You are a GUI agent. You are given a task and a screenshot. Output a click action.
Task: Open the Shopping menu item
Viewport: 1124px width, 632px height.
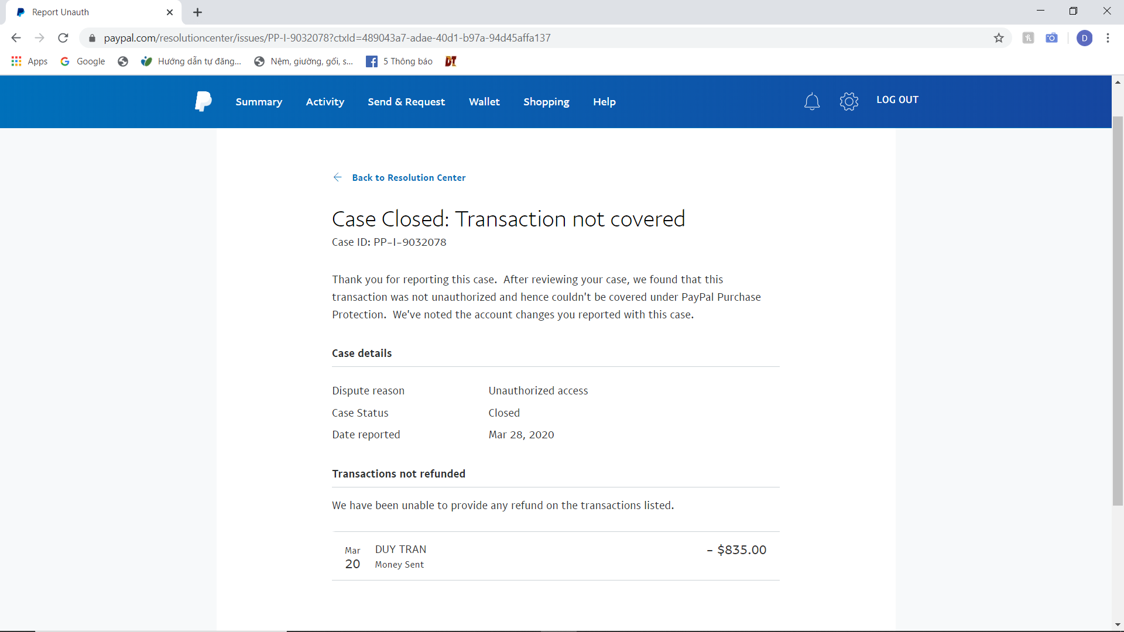point(546,102)
